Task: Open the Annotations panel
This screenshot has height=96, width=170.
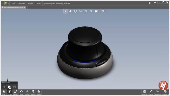Action: 157,92
